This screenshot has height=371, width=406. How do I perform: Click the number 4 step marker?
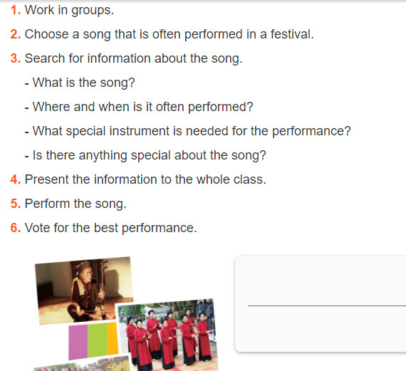pyautogui.click(x=16, y=179)
